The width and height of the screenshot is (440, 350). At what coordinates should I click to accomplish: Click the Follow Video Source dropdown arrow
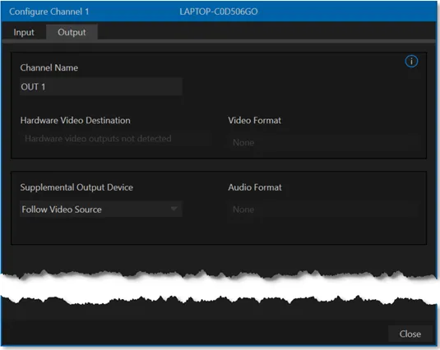click(x=174, y=209)
